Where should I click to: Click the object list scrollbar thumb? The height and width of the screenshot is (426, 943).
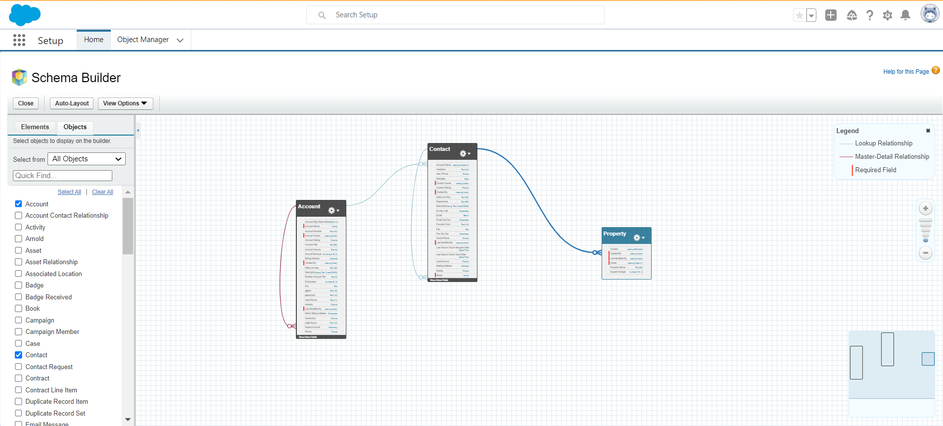coord(128,226)
